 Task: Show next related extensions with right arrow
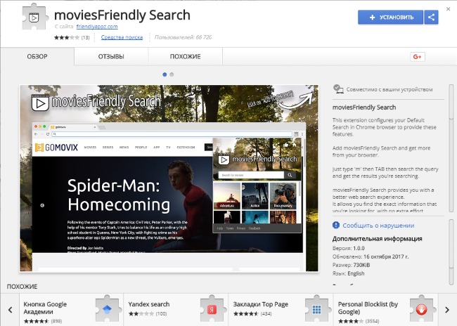(x=447, y=310)
